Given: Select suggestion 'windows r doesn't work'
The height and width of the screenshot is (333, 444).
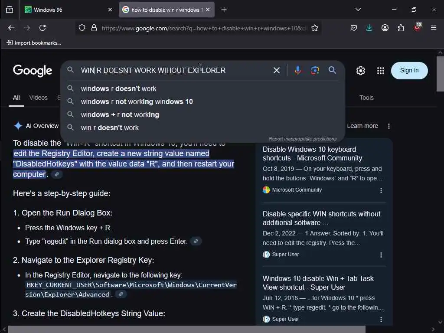Looking at the screenshot, I should tap(203, 88).
